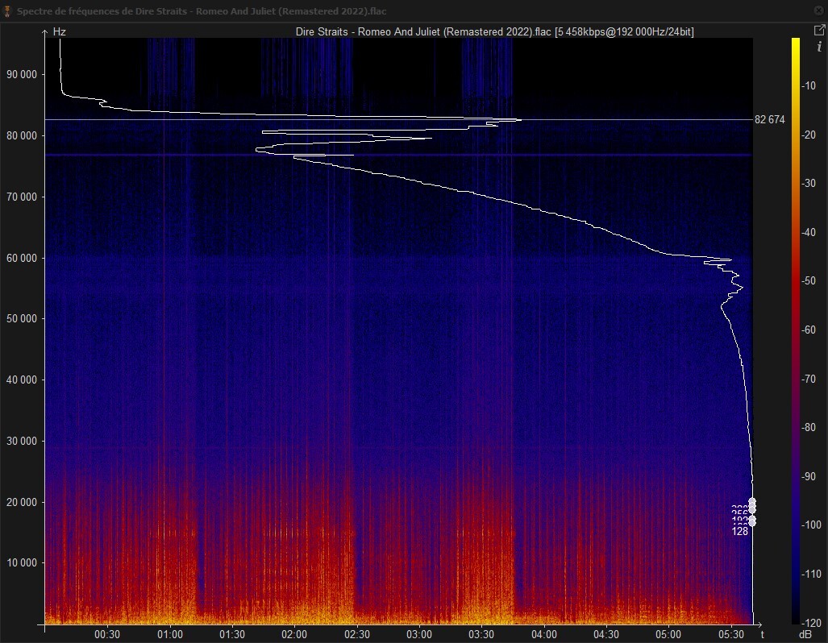Screen dimensions: 828x643
Task: Click the '01:30' time axis label
Action: pos(232,635)
